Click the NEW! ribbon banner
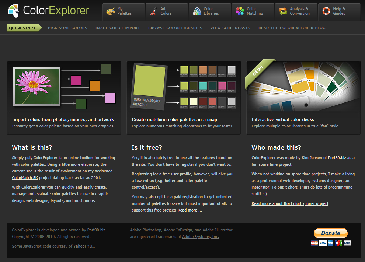 [258, 71]
